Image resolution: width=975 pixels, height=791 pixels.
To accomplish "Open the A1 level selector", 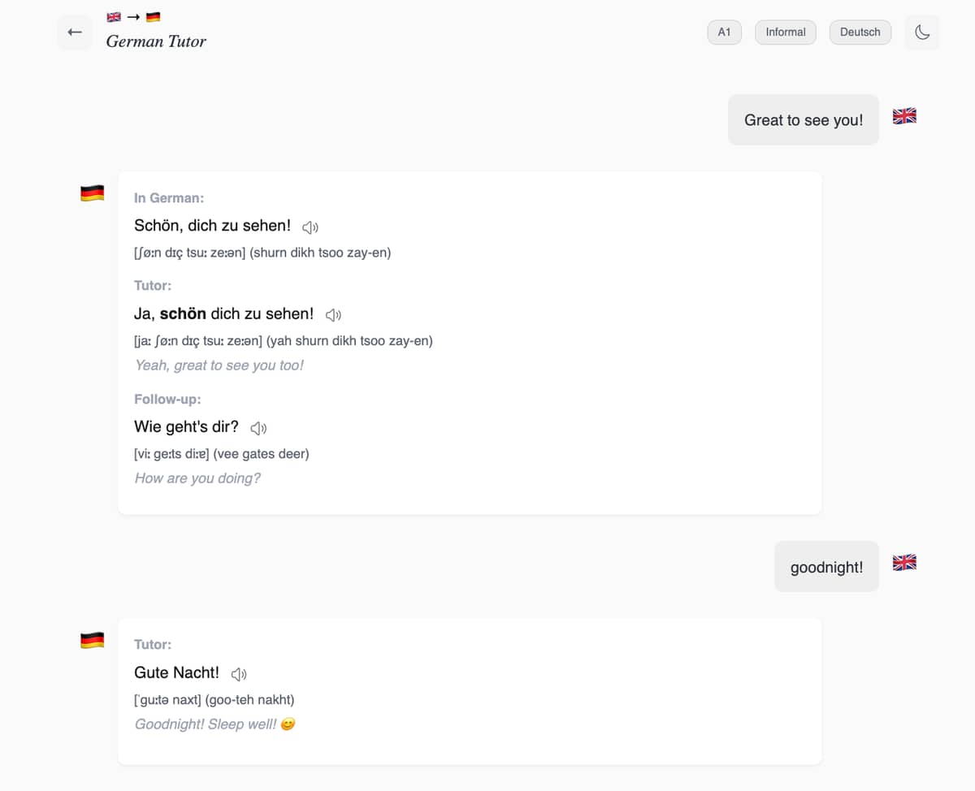I will coord(724,32).
